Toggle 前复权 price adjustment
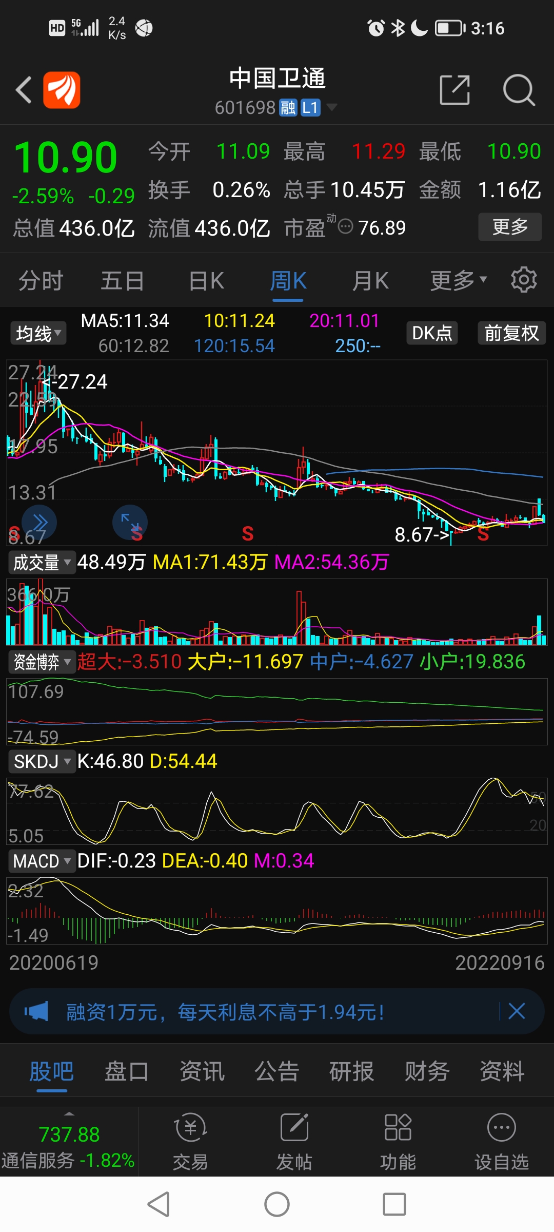This screenshot has height=1232, width=554. point(511,333)
